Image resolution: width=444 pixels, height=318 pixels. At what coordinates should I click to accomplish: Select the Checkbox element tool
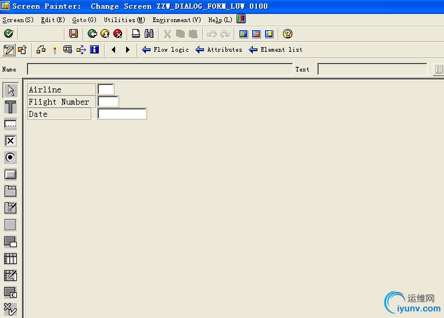[x=10, y=141]
